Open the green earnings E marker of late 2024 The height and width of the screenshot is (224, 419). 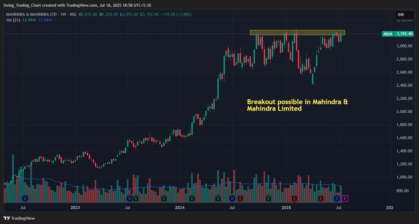point(268,198)
